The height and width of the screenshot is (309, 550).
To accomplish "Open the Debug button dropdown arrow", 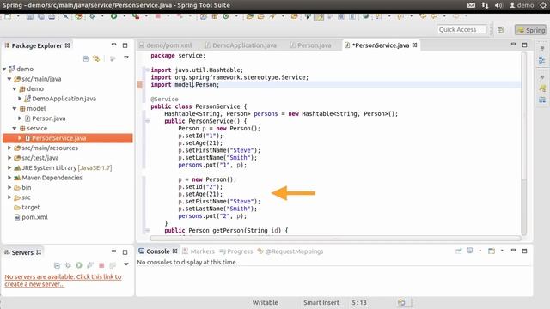I will [x=102, y=16].
